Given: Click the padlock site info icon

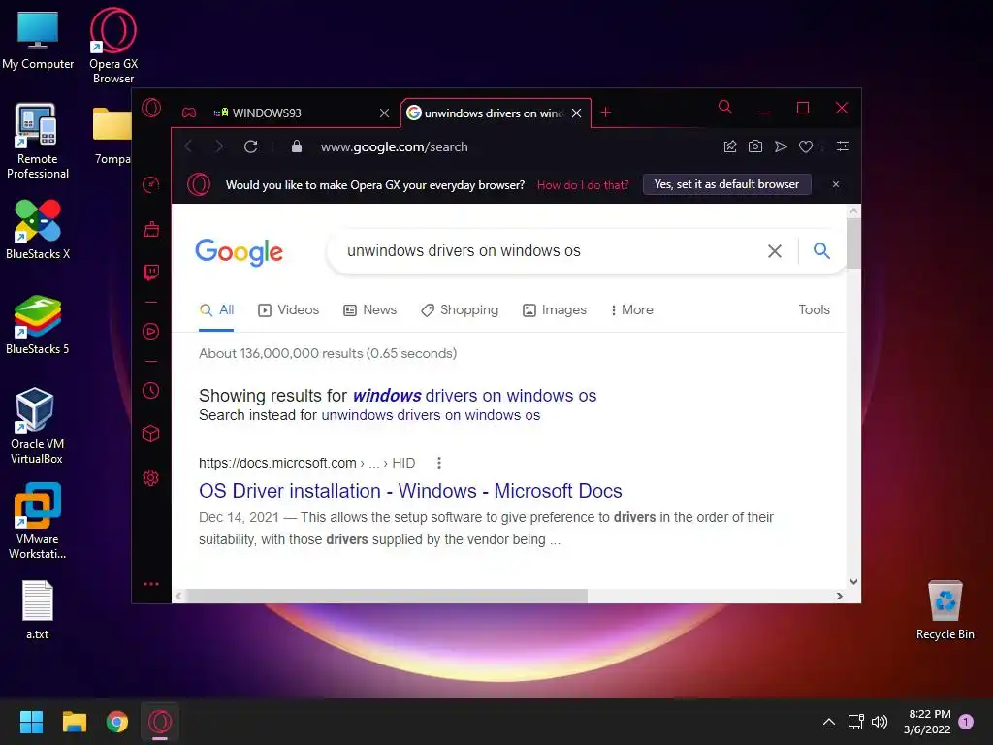Looking at the screenshot, I should pyautogui.click(x=297, y=146).
